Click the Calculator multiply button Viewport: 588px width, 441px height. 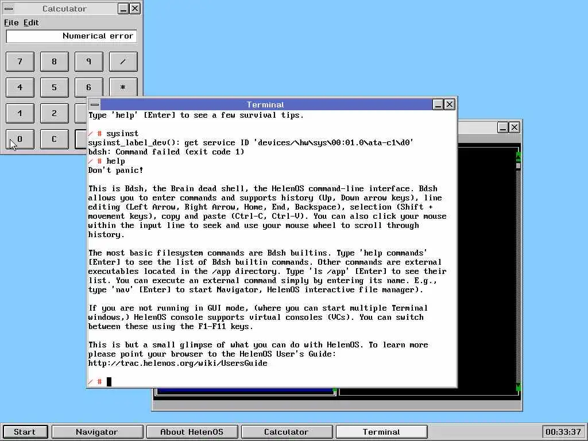[x=123, y=87]
